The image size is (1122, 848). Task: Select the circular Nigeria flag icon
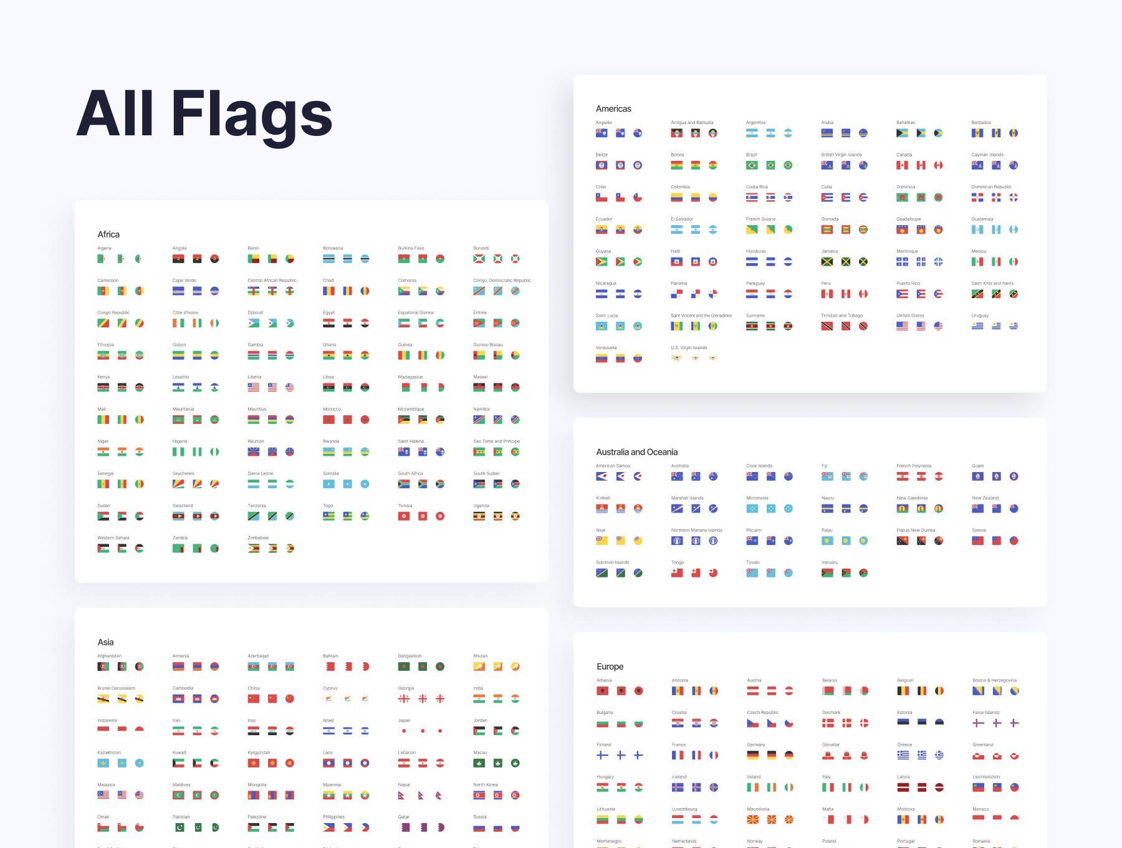coord(214,451)
